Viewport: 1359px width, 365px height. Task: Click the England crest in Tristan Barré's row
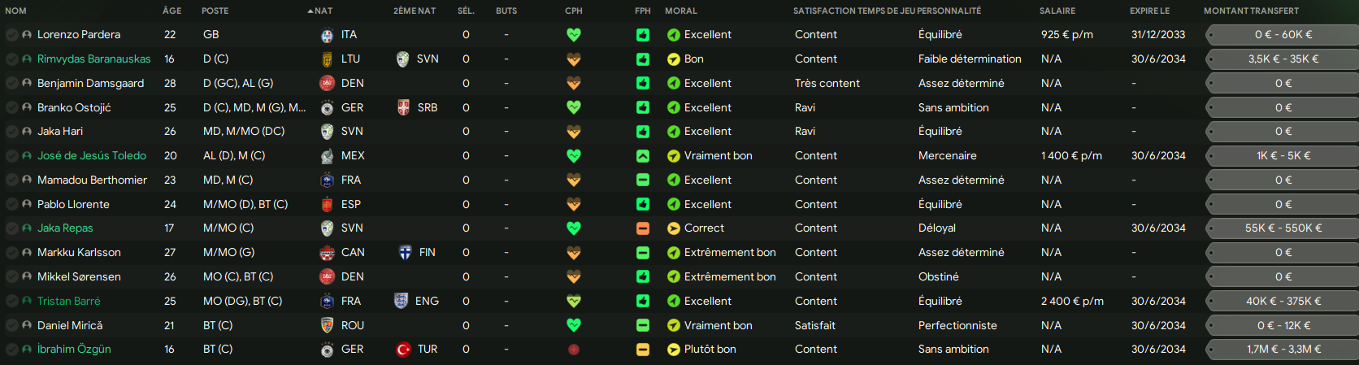pos(401,301)
